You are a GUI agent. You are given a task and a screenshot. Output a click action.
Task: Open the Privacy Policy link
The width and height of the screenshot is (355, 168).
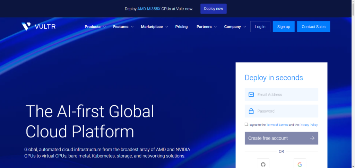pyautogui.click(x=308, y=125)
